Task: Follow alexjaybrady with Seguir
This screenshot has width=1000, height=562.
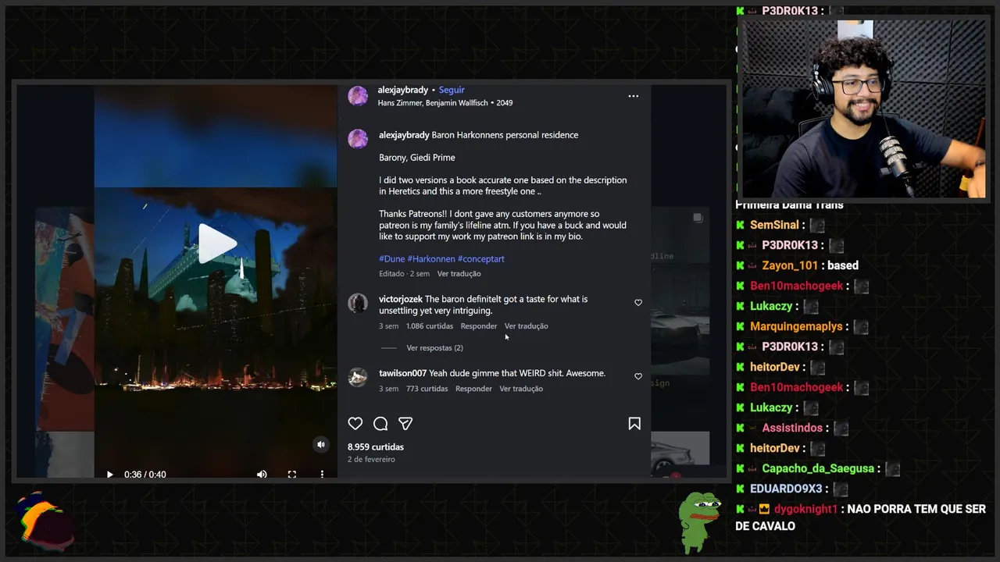Action: (x=452, y=90)
